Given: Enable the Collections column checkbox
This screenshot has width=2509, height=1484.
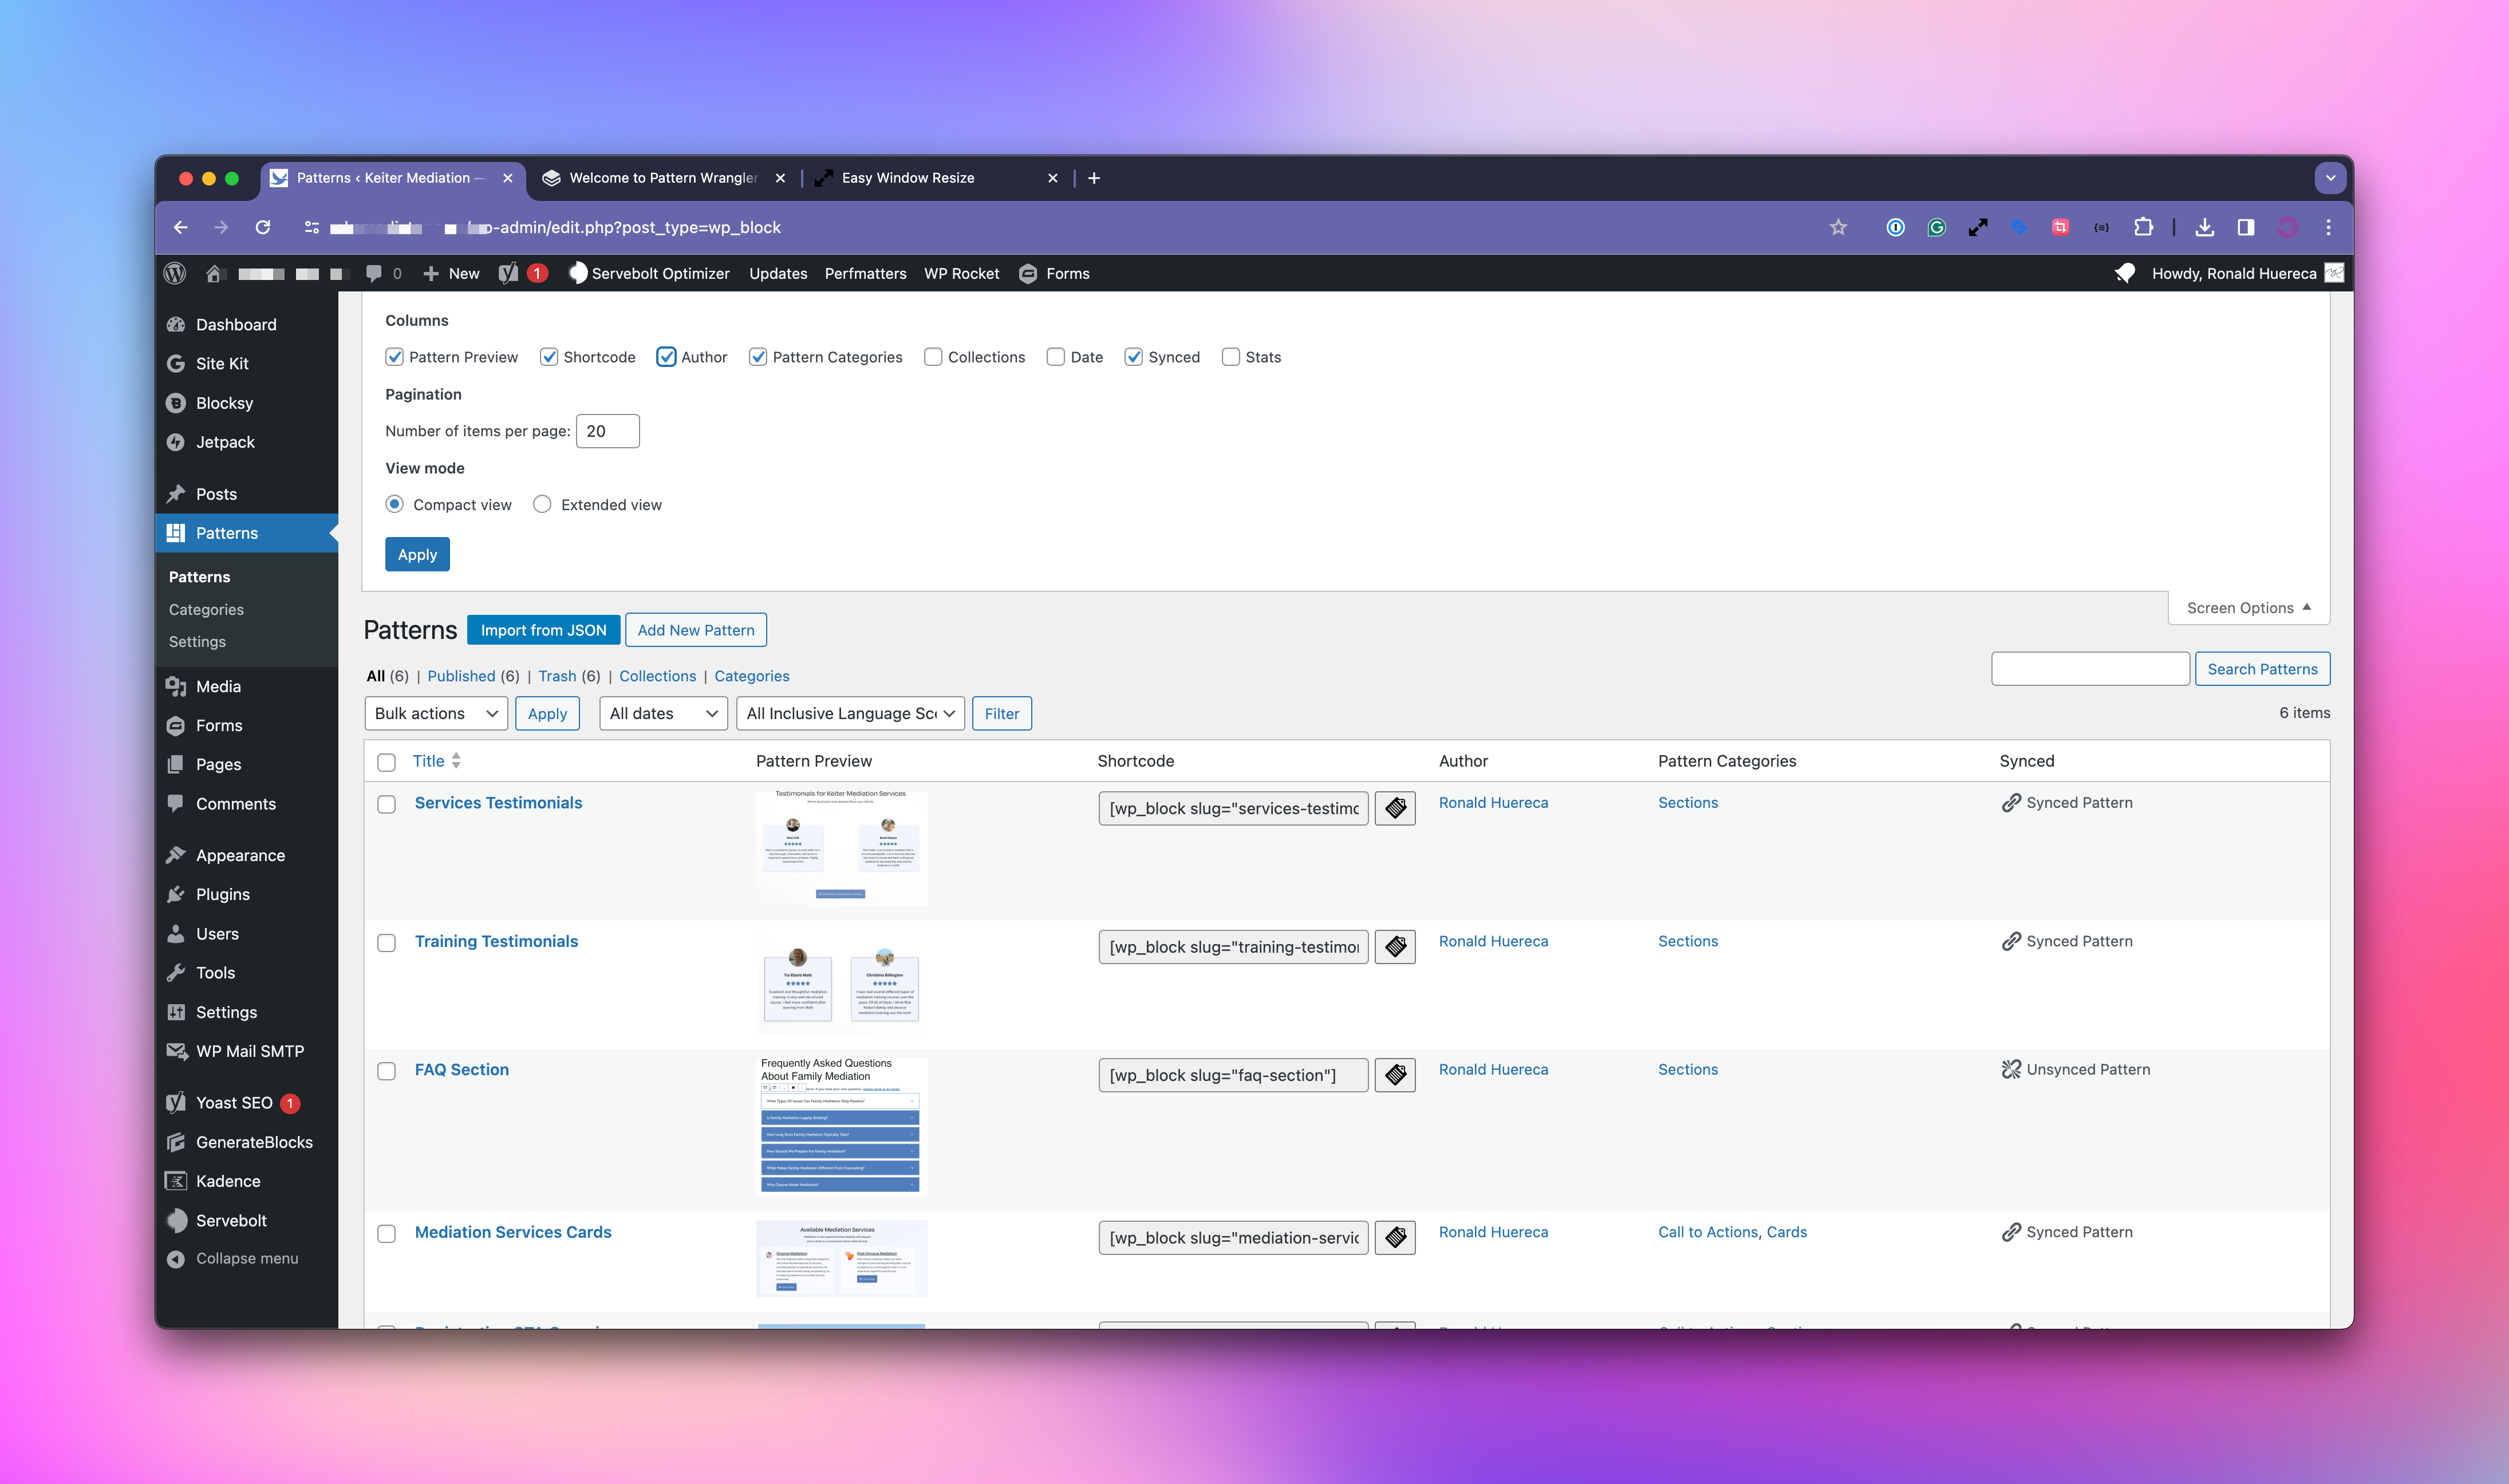Looking at the screenshot, I should click(x=933, y=357).
